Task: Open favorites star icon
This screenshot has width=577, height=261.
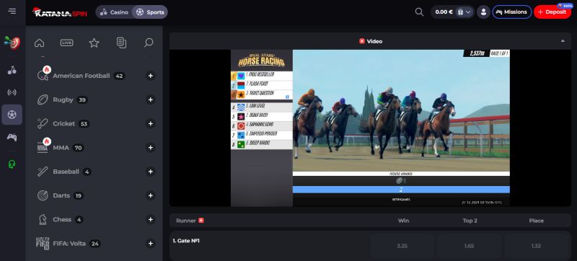Action: pyautogui.click(x=94, y=43)
